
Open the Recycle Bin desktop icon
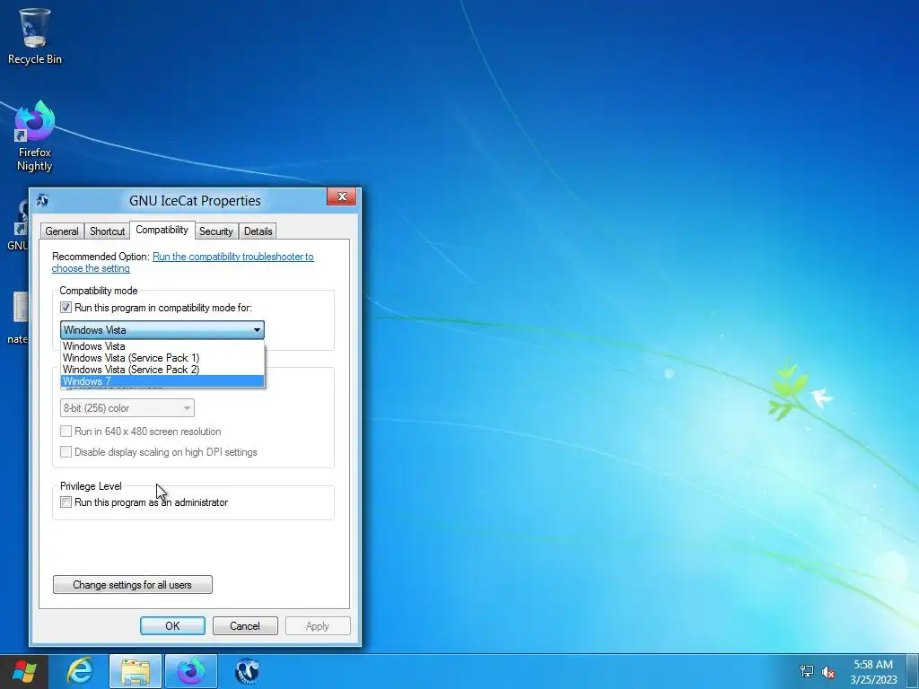tap(35, 36)
